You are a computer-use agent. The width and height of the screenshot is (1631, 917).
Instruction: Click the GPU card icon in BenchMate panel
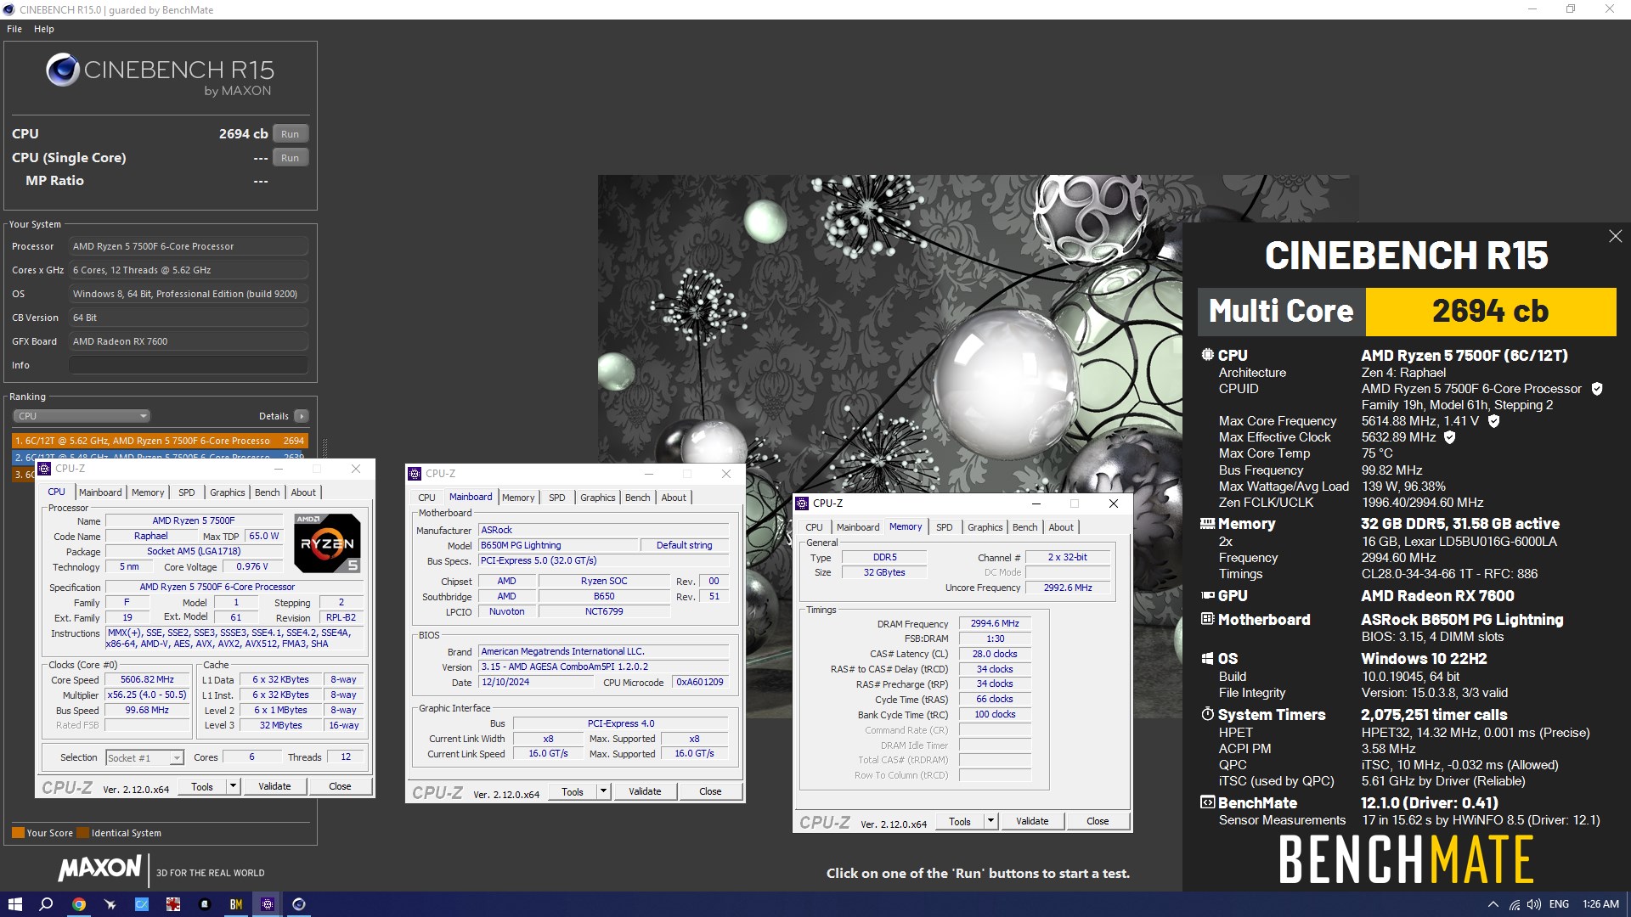pos(1207,596)
